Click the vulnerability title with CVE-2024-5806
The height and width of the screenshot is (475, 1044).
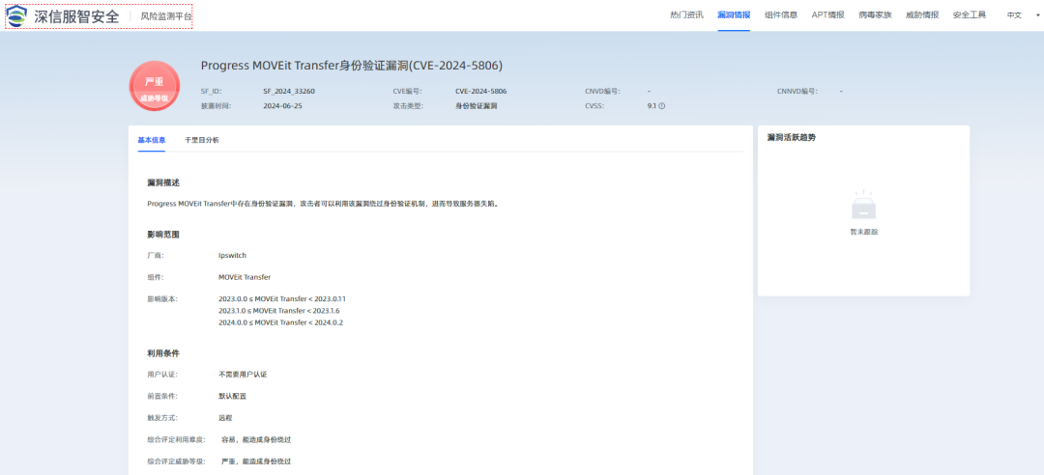[x=352, y=66]
